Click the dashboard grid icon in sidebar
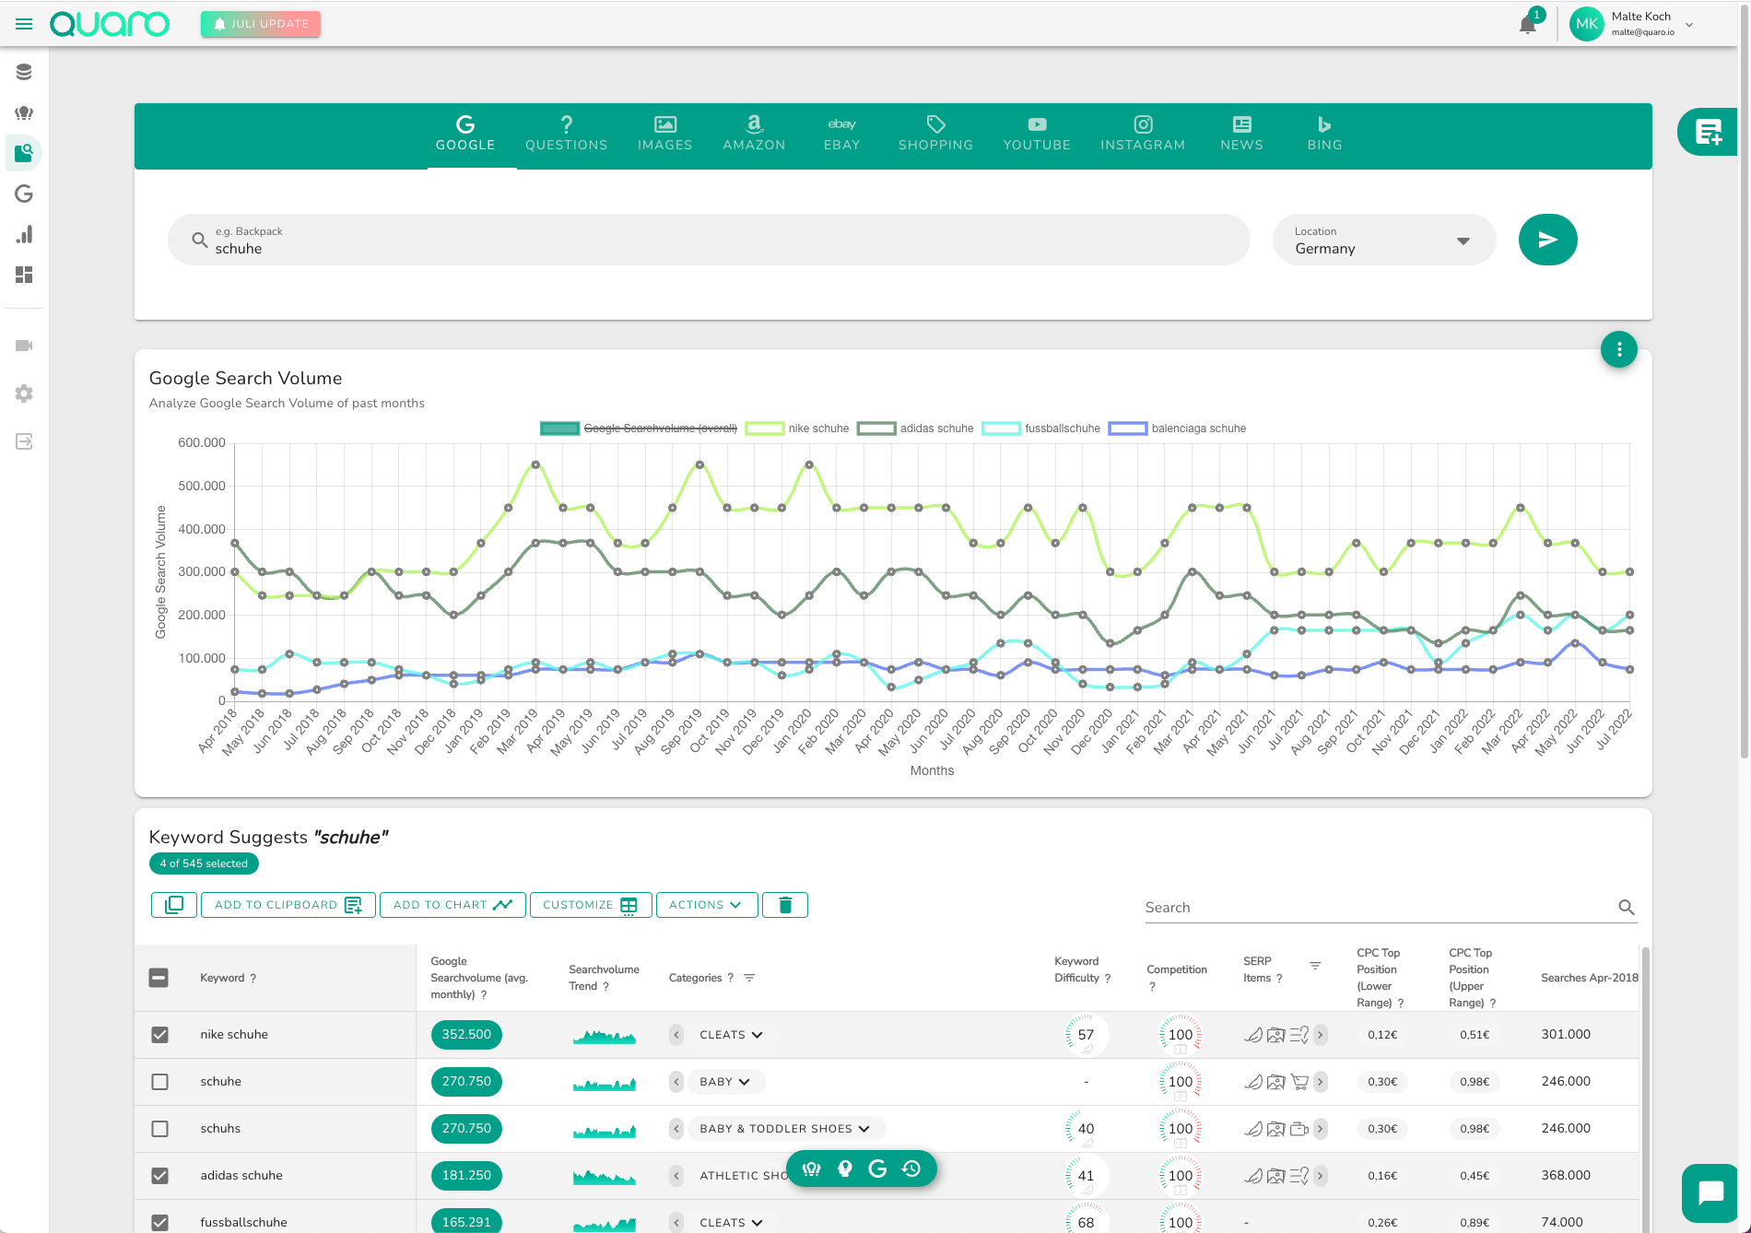Viewport: 1751px width, 1233px height. 24,275
